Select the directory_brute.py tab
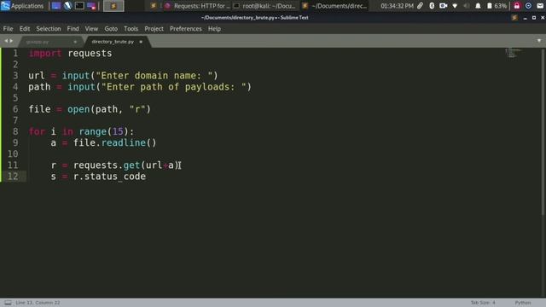 (x=113, y=42)
